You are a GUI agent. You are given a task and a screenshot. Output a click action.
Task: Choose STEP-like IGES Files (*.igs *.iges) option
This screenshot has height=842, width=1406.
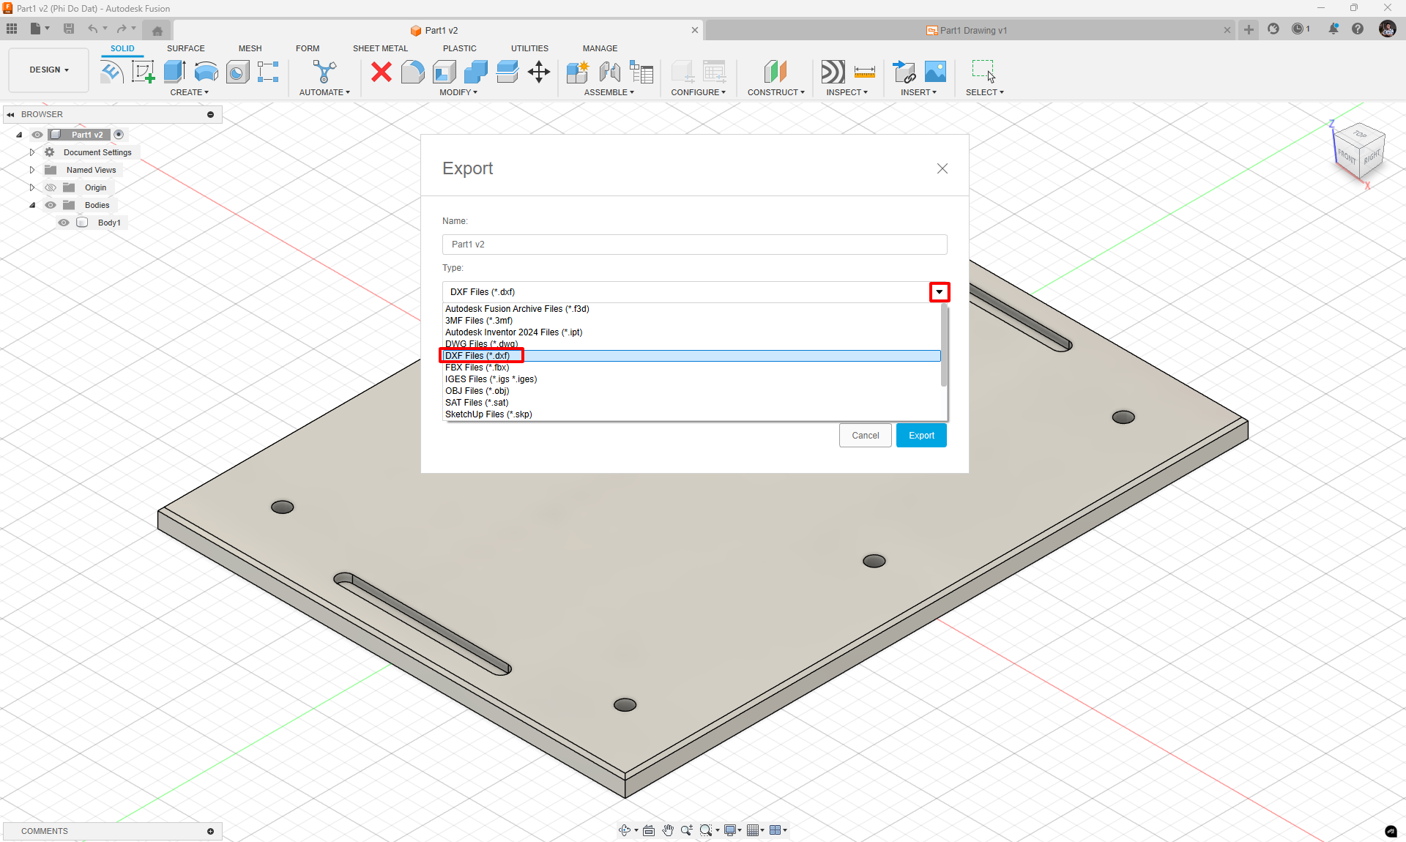692,379
